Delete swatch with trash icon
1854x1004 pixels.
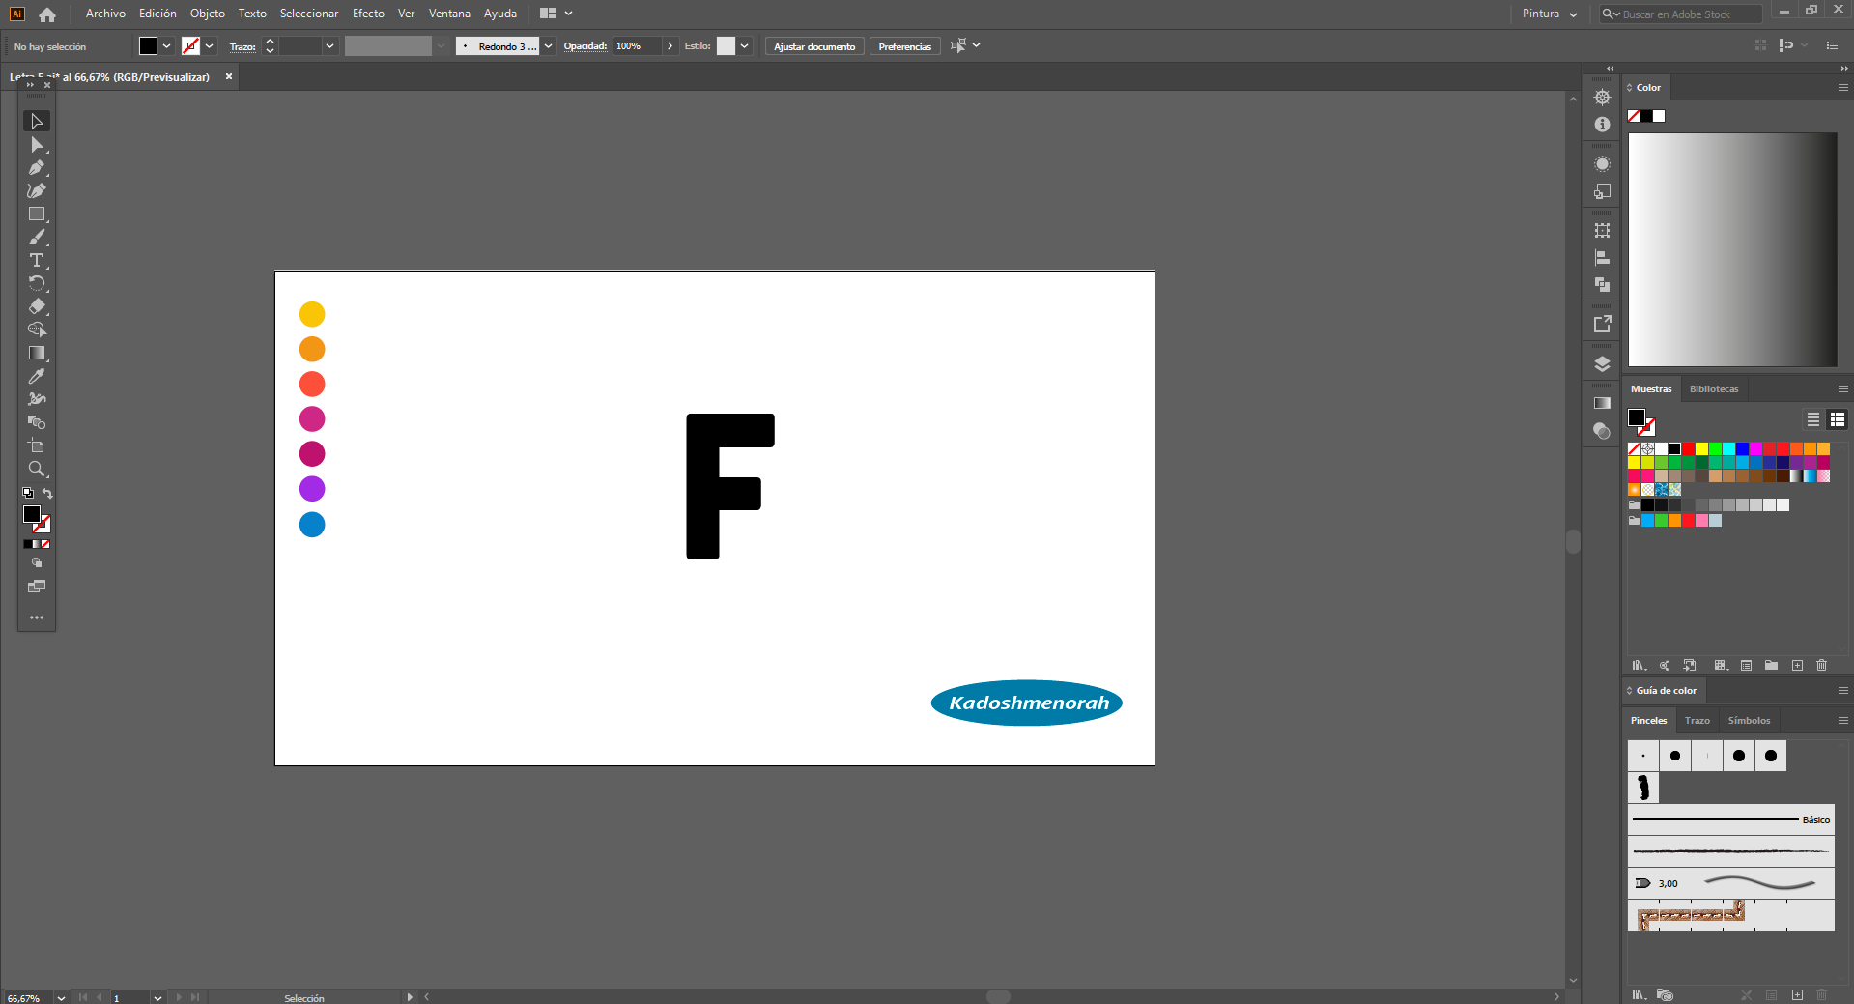(1822, 666)
